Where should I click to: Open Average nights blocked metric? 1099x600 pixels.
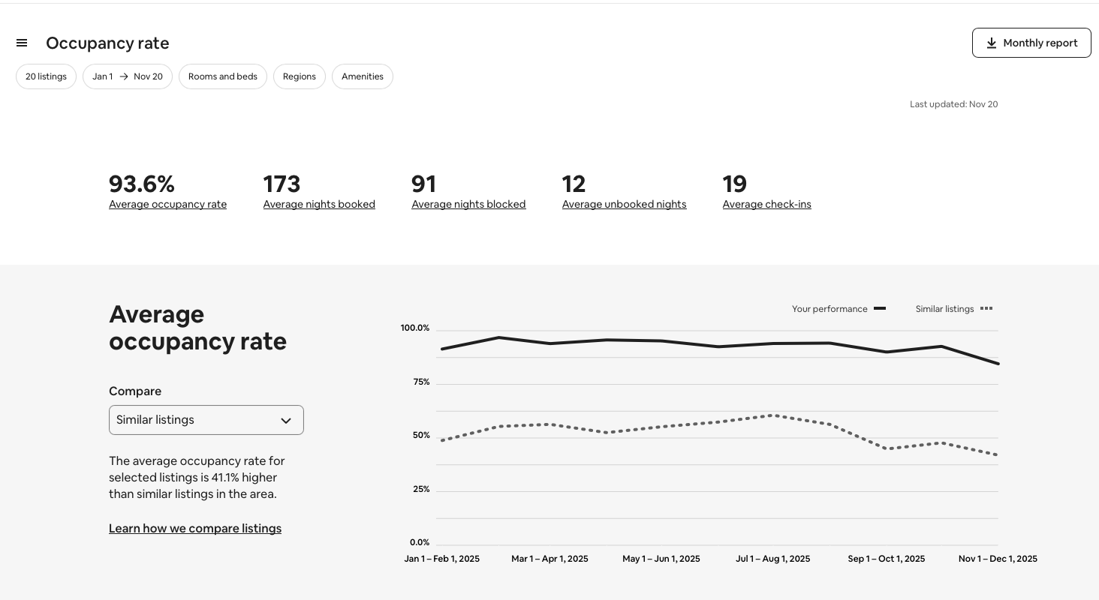pos(468,204)
